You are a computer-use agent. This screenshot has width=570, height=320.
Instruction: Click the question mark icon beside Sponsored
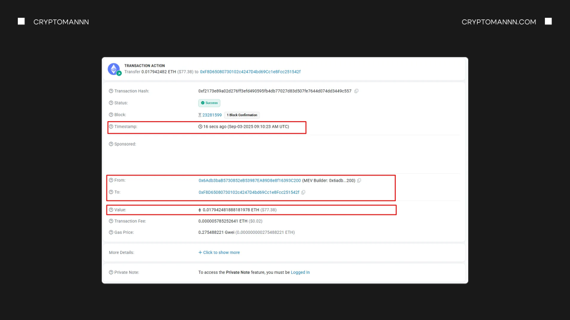pos(110,144)
